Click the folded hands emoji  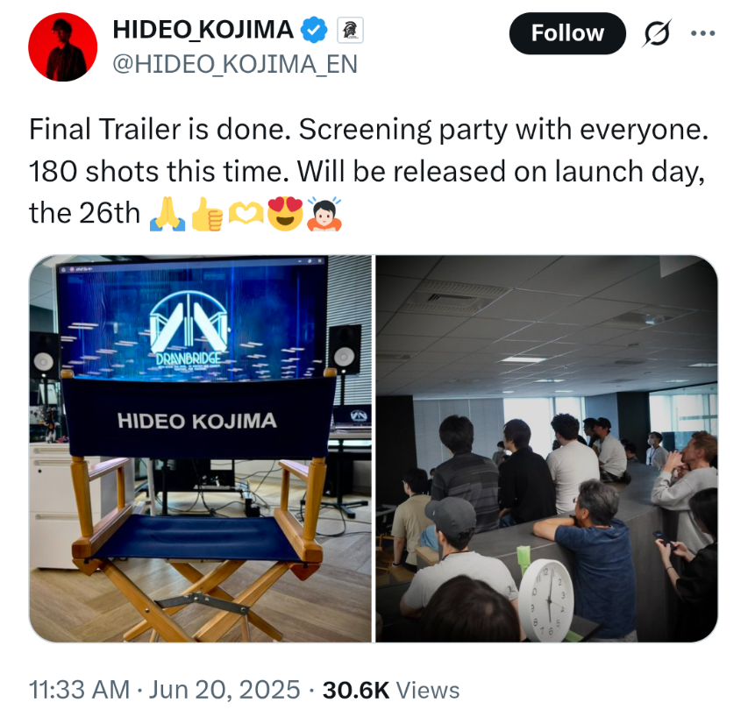click(167, 214)
